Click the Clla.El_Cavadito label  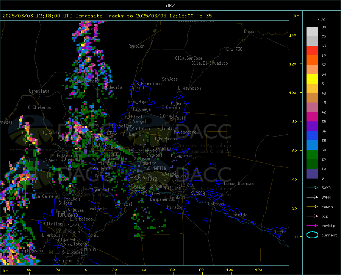point(210,63)
